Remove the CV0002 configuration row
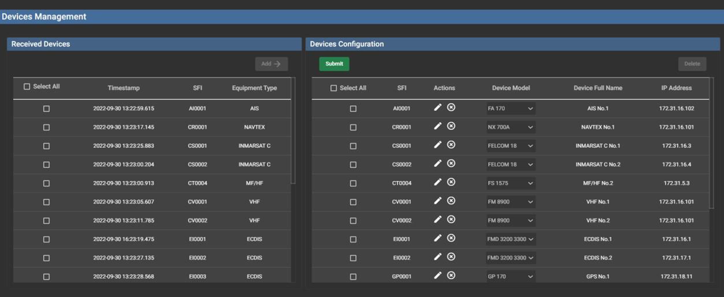724x297 pixels. tap(451, 219)
